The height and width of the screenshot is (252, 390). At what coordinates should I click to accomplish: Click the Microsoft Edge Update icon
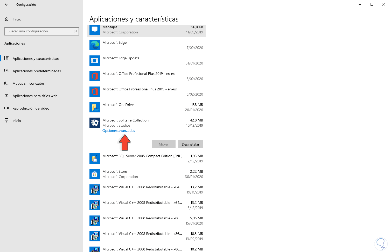(x=95, y=61)
